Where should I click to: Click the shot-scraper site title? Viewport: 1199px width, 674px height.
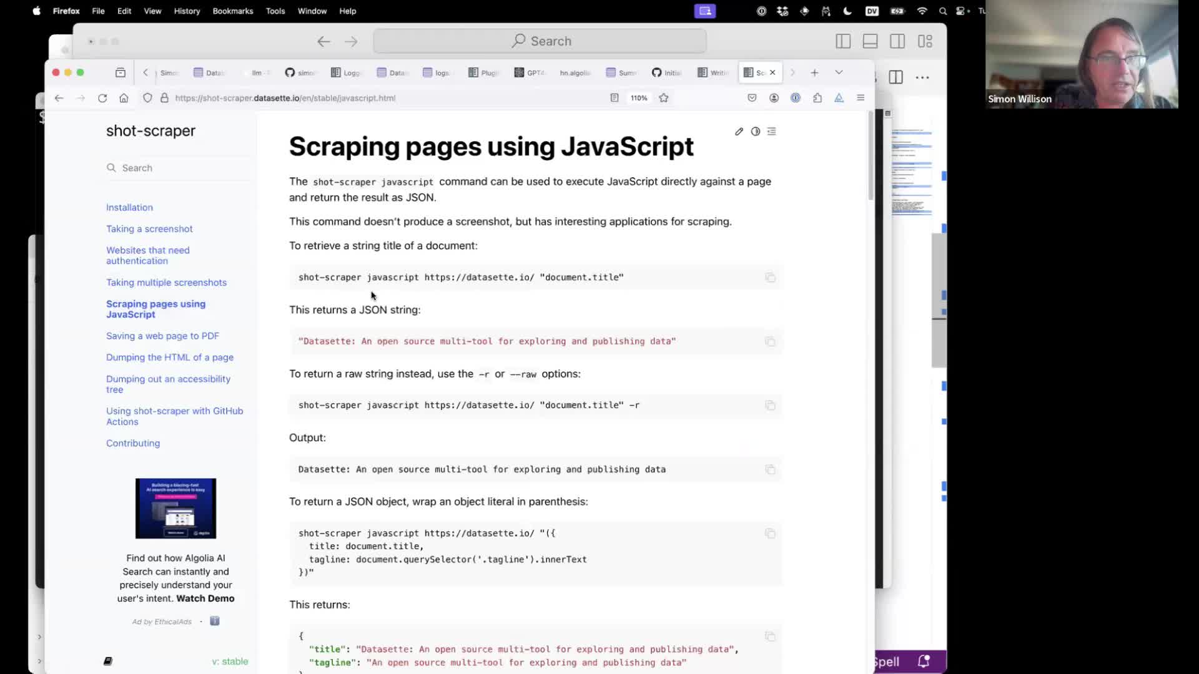(x=150, y=131)
